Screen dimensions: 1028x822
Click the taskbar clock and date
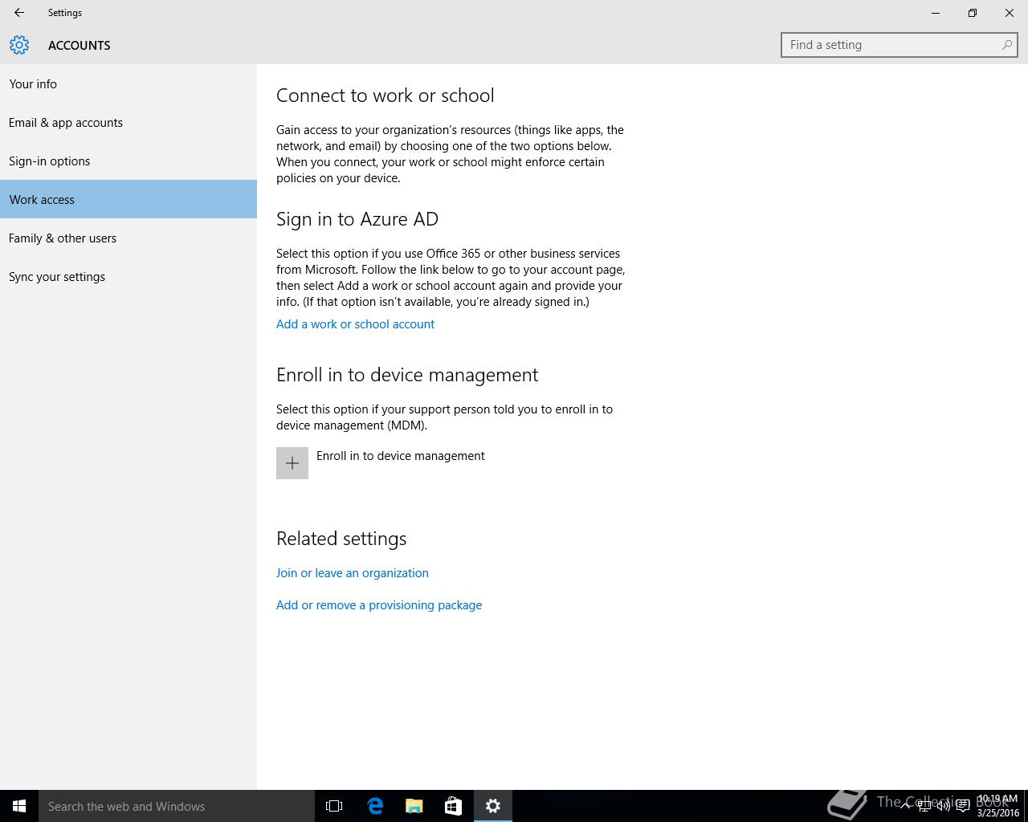(997, 806)
